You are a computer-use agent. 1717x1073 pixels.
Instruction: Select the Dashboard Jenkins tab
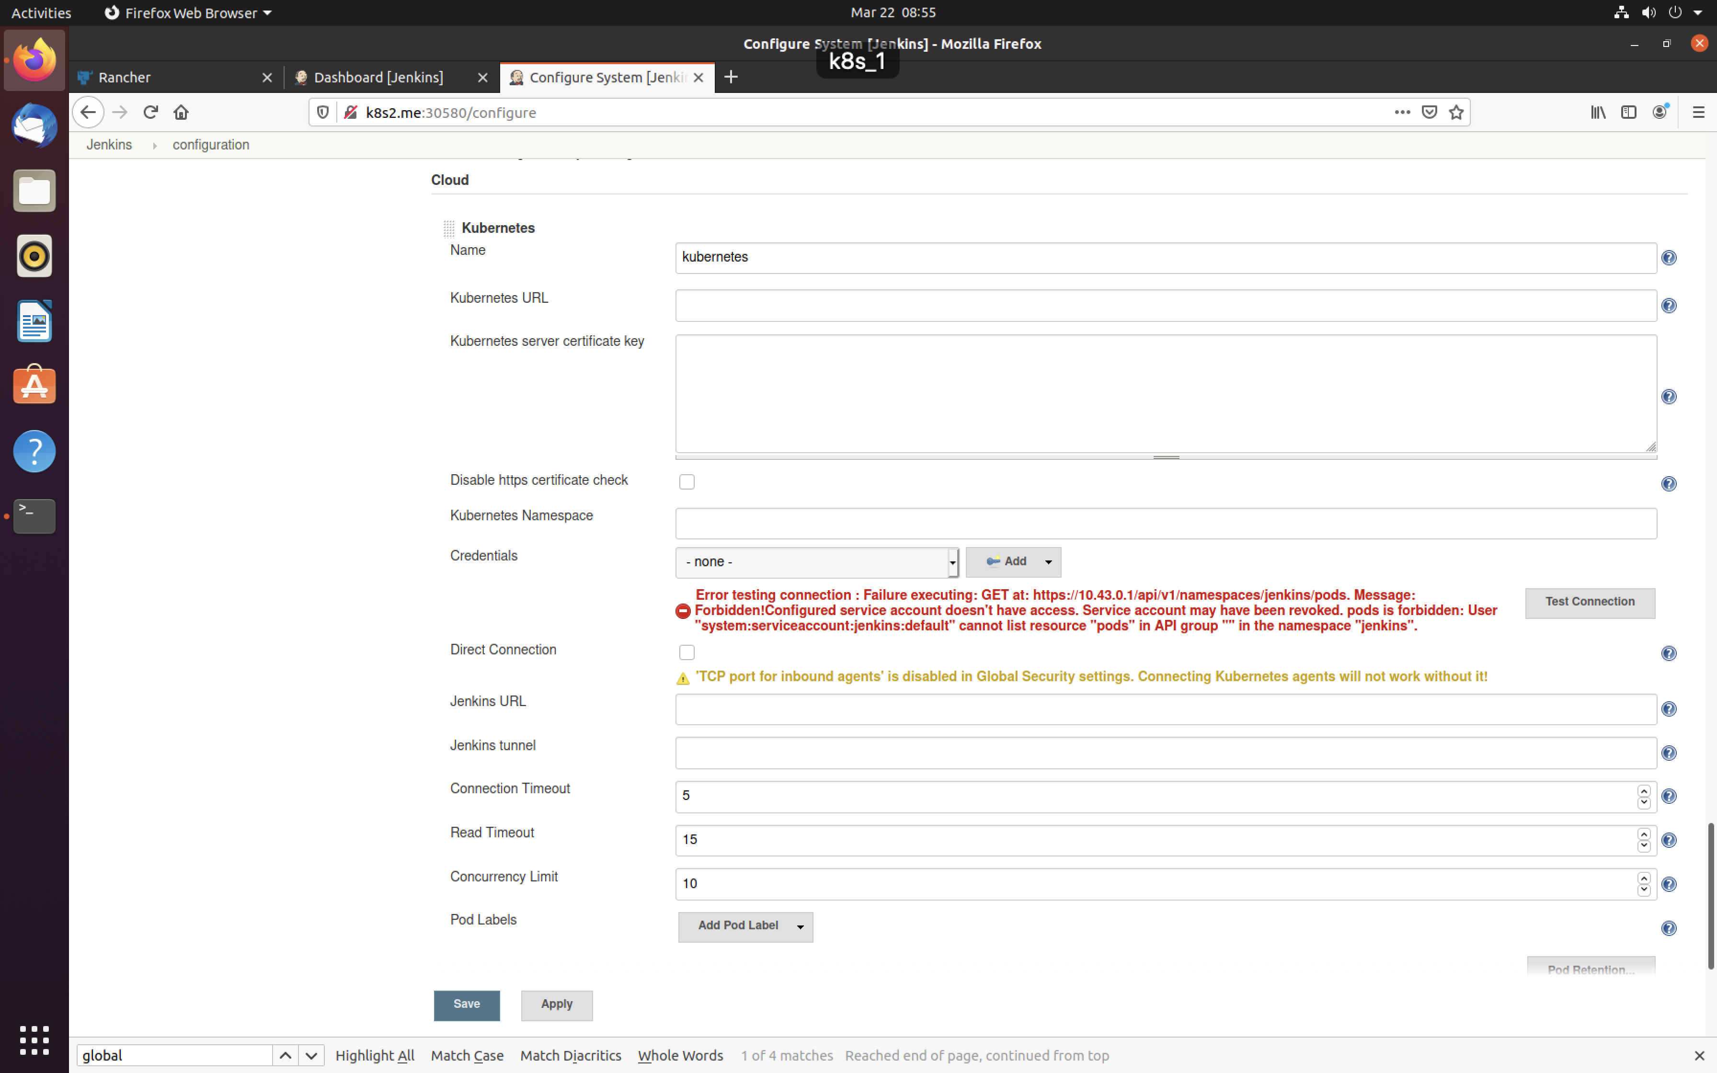tap(378, 77)
